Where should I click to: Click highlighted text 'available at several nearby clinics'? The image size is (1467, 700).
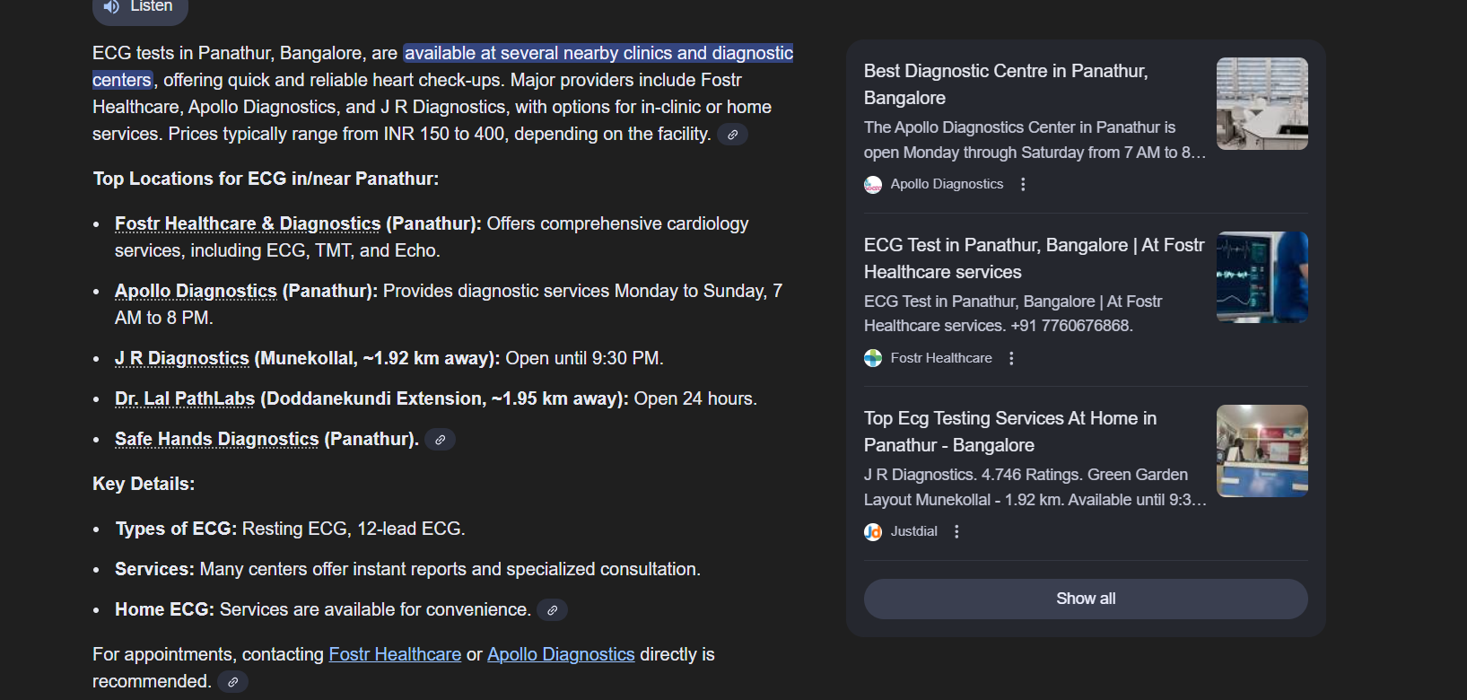(537, 53)
